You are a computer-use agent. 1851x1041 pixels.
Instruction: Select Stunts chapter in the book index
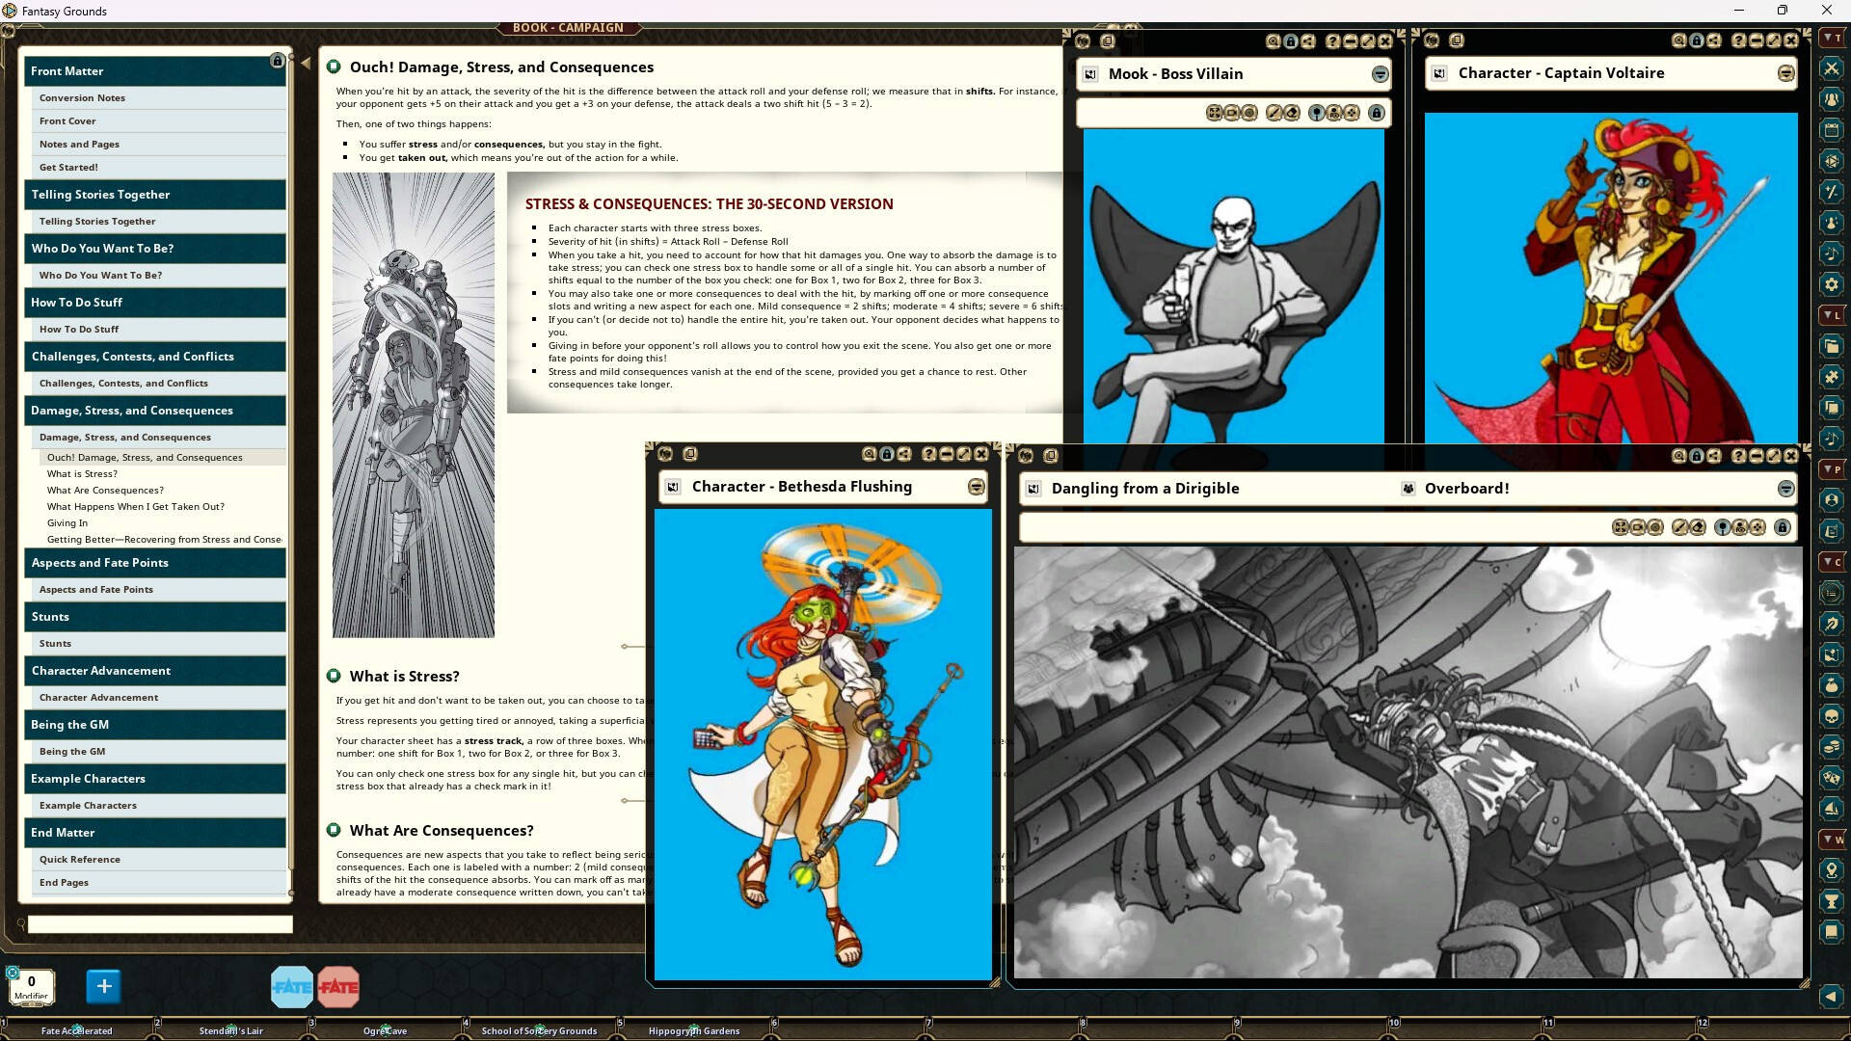[50, 617]
